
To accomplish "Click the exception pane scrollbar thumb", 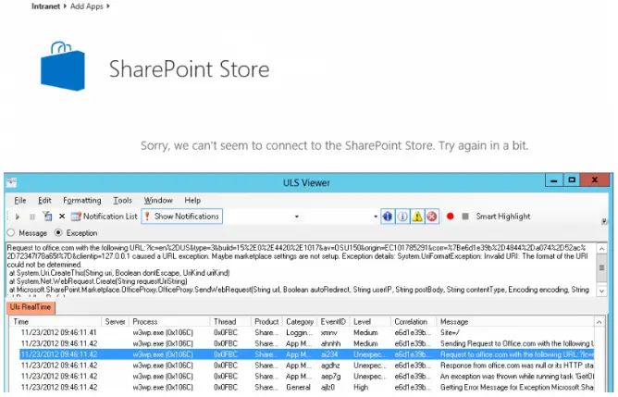I will [601, 268].
